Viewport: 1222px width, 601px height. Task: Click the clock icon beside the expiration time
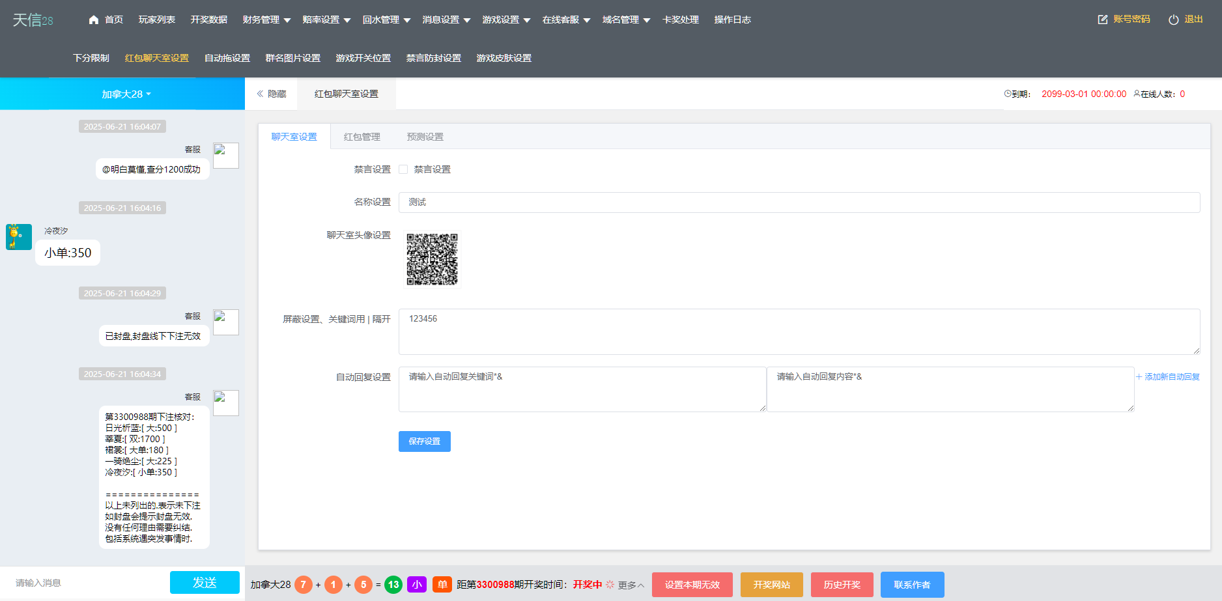tap(1007, 94)
